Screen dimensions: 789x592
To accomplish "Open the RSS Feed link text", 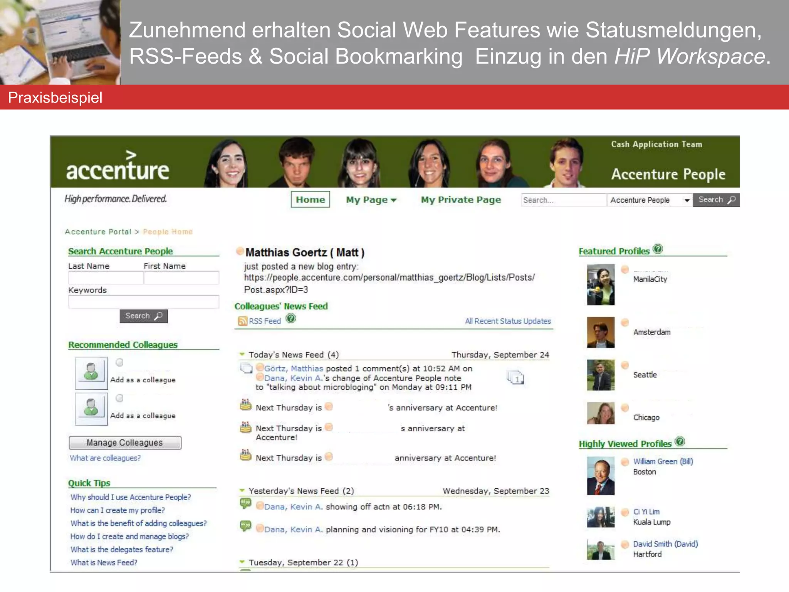I will [265, 321].
